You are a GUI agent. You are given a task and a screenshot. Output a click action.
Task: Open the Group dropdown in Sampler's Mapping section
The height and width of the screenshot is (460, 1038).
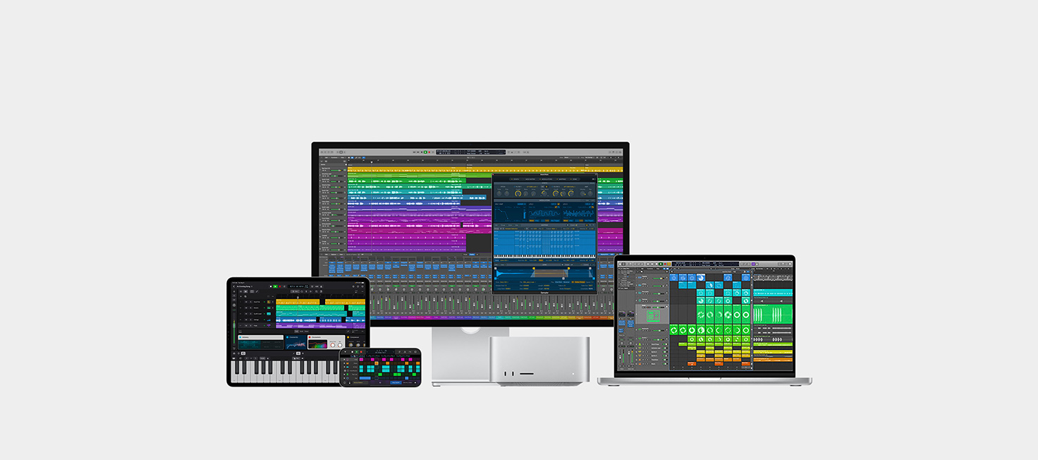pos(503,229)
